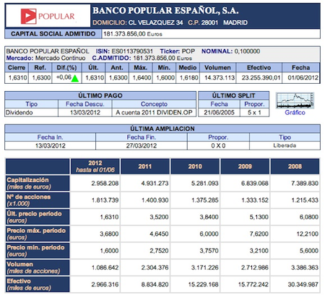This screenshot has height=295, width=325.
Task: Click the ÚLTIMA AMPLIACION section header
Action: pos(162,129)
